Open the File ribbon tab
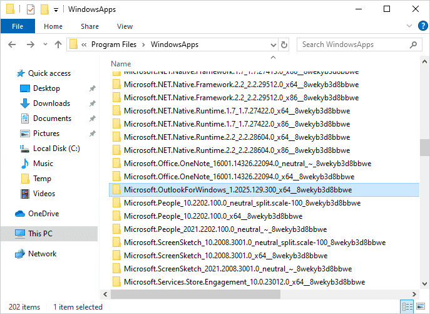Screen dimensions: 430x314 18,26
